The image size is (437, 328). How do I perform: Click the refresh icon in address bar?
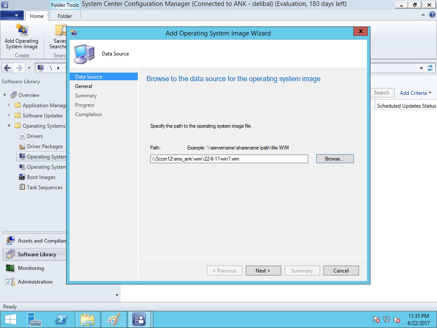point(430,68)
